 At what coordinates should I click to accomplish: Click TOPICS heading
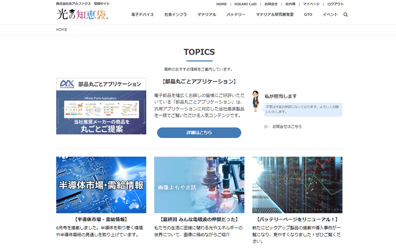tap(199, 52)
